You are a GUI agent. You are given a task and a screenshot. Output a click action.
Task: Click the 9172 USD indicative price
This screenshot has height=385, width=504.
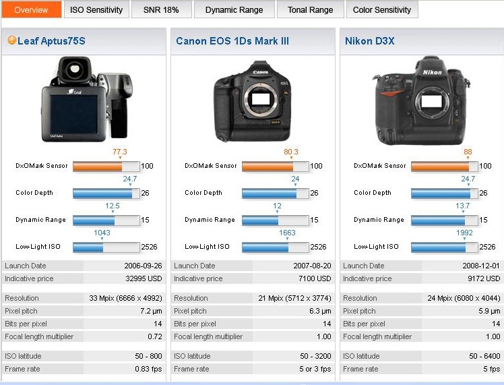(x=484, y=278)
